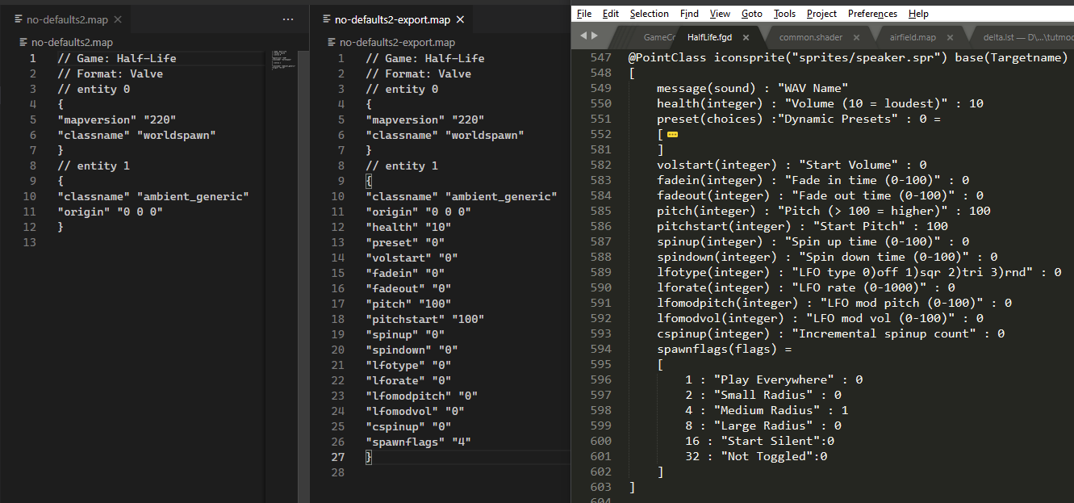Close the no-defaults2.map tab

click(117, 19)
